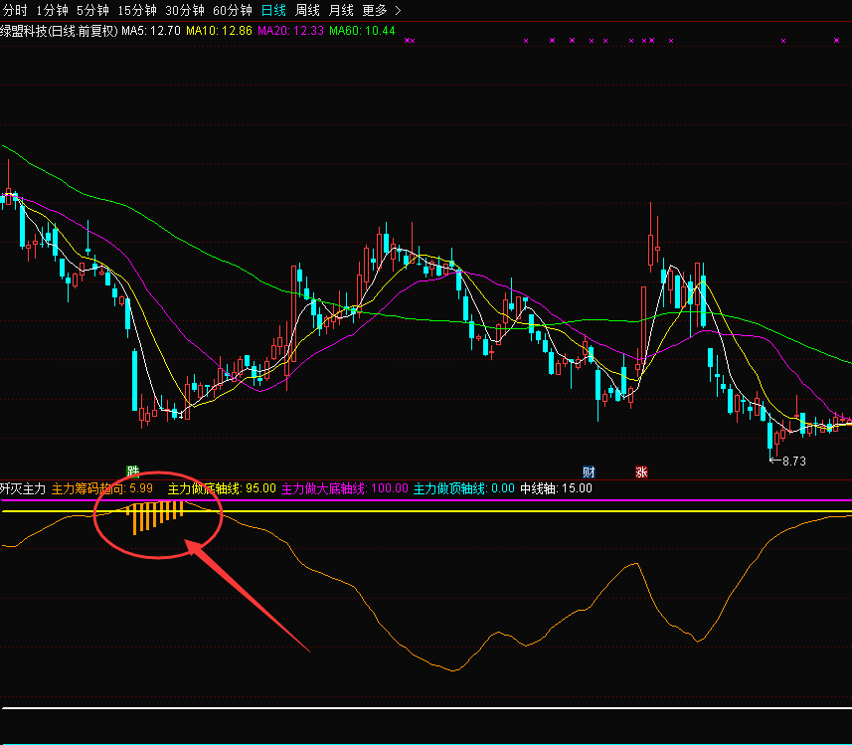This screenshot has width=852, height=745.
Task: Select the 1分钟 chart period
Action: click(52, 10)
